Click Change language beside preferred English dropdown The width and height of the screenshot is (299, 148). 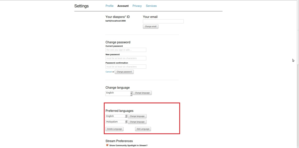click(137, 116)
